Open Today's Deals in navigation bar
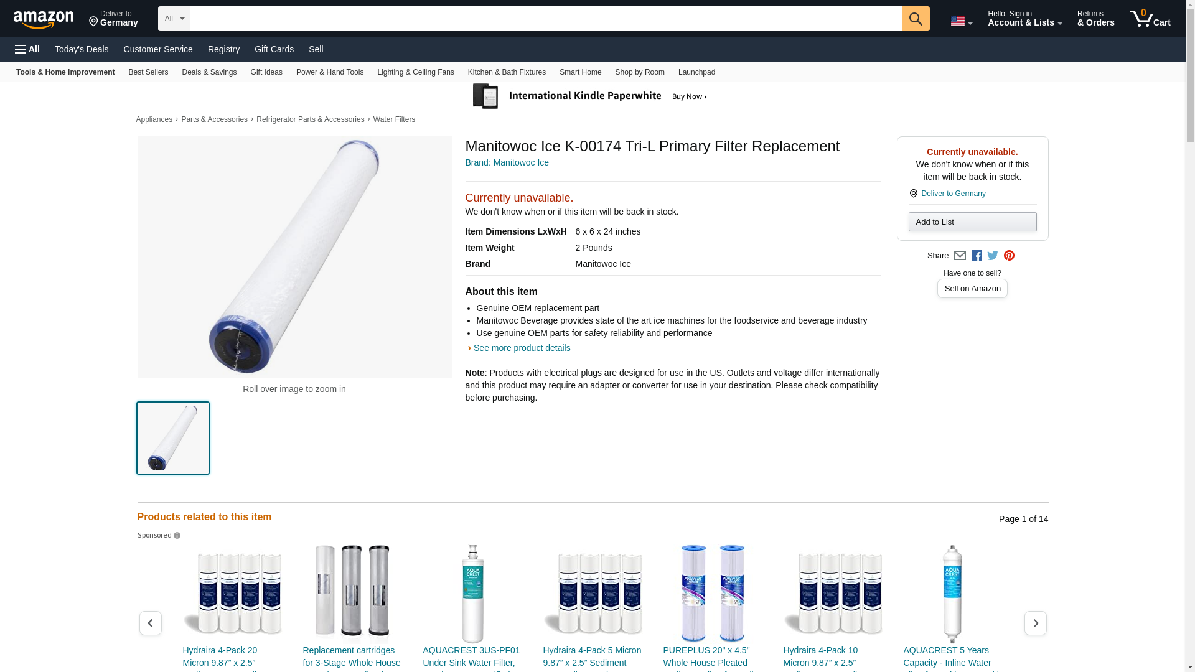 tap(82, 49)
